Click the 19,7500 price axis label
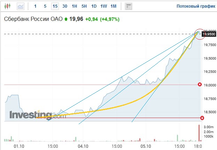 click(210, 45)
